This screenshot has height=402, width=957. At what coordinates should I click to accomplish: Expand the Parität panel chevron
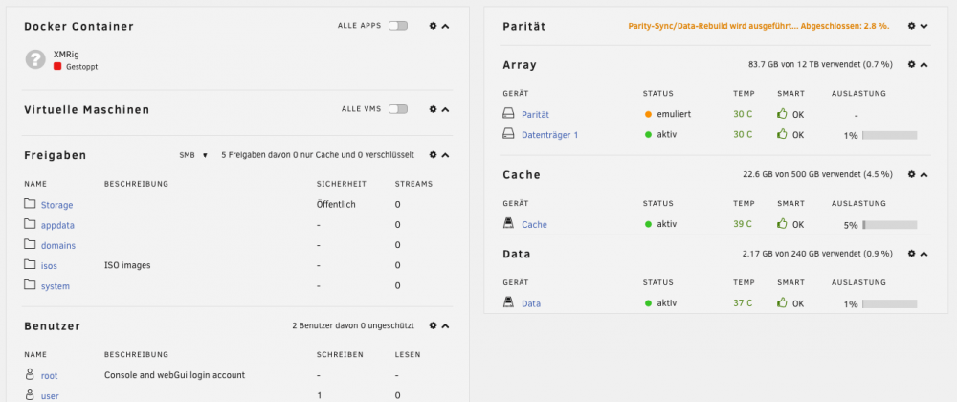(x=924, y=26)
